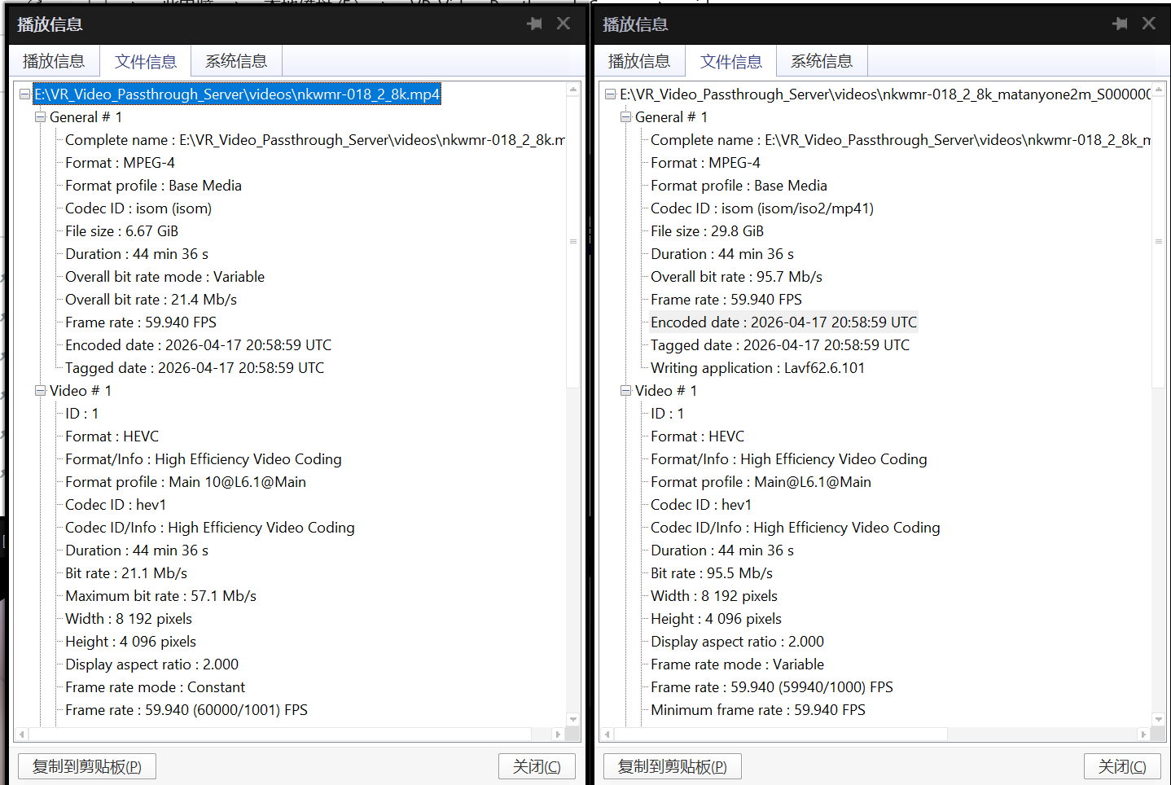1171x785 pixels.
Task: Click left 复制到剪贴板(P) button
Action: pyautogui.click(x=87, y=766)
